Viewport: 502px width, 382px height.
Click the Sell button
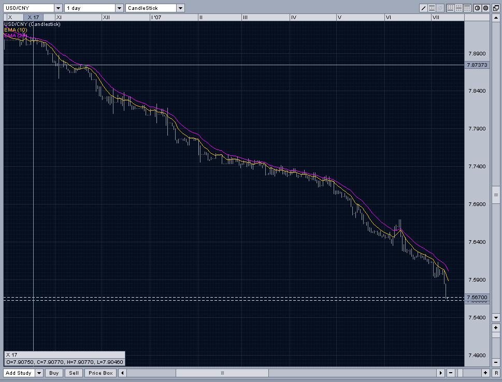coord(74,373)
